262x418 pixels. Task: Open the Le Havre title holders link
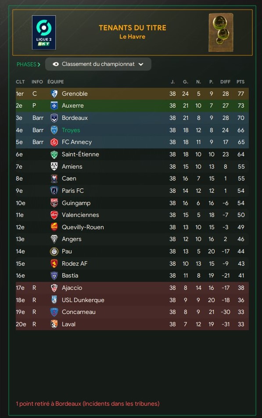coord(133,36)
